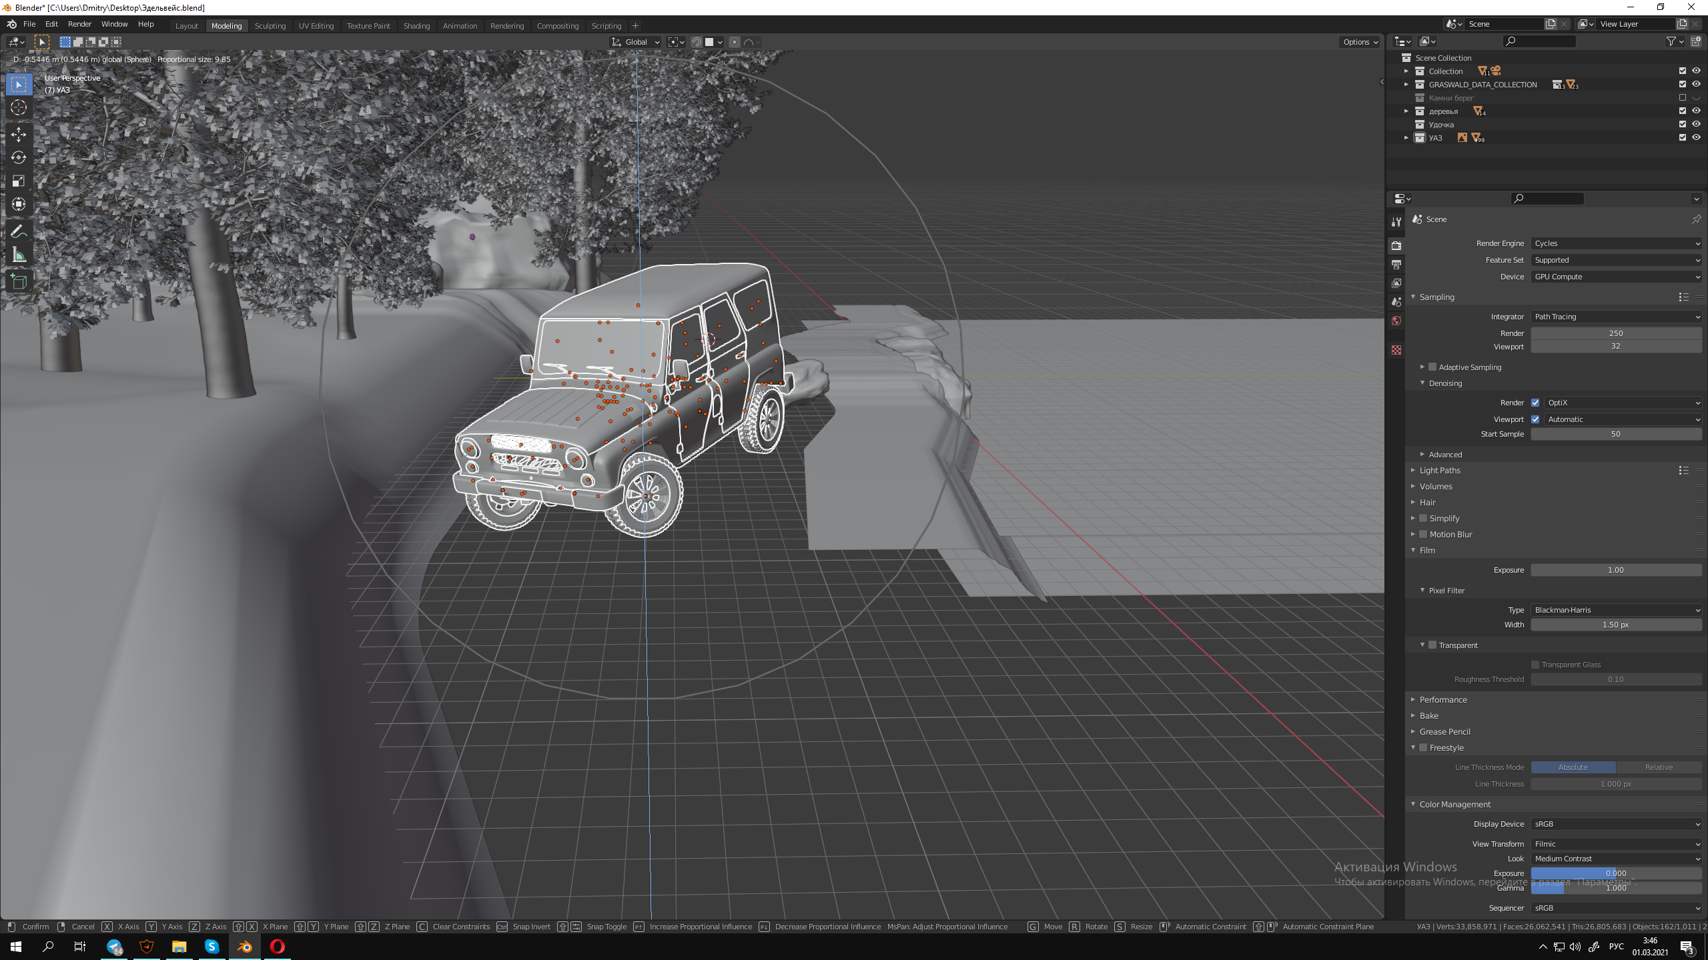Toggle eye visibility for деревья collection
The image size is (1708, 960).
[x=1696, y=111]
